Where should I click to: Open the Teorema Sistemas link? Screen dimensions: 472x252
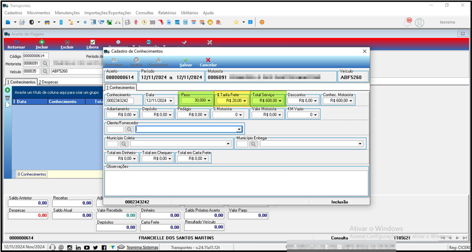(x=142, y=247)
